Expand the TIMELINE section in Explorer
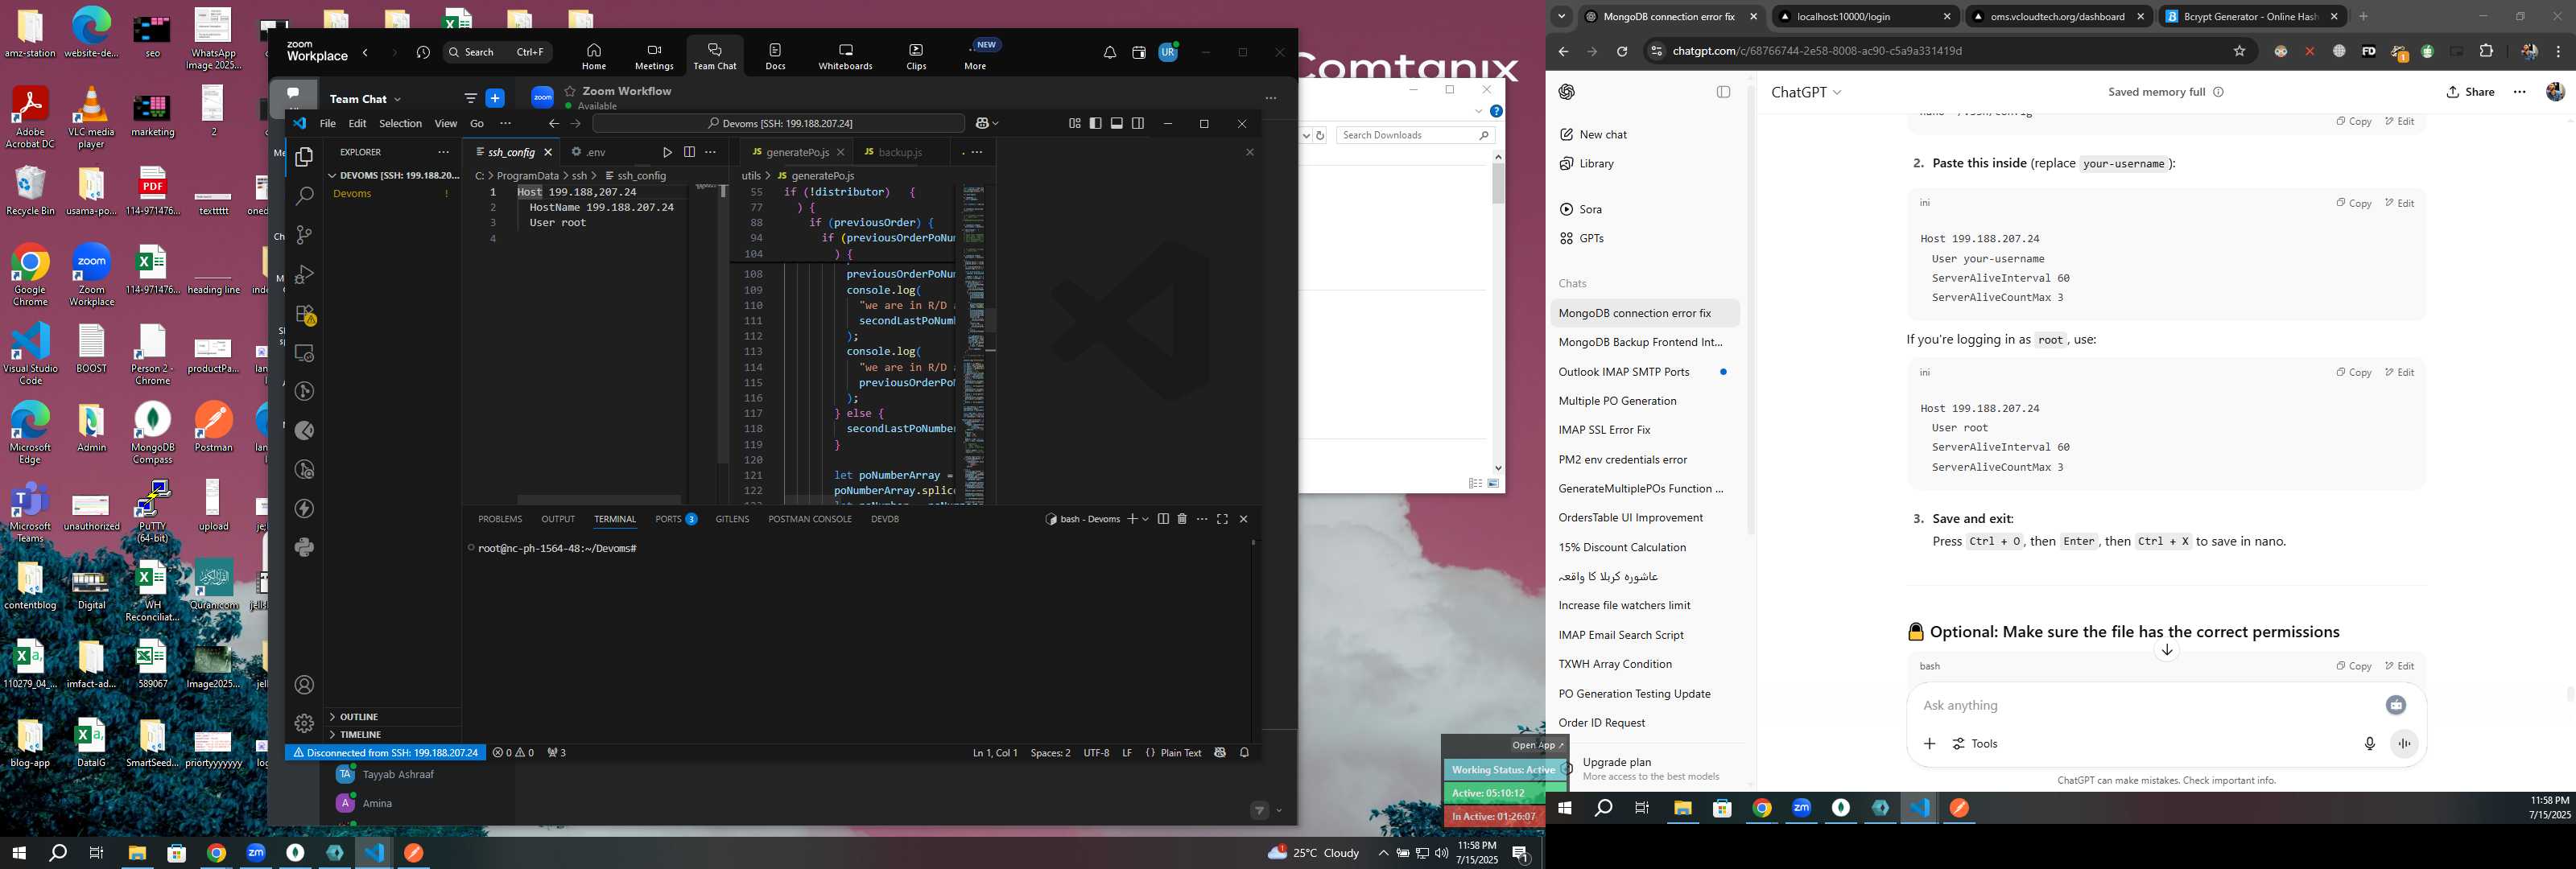 392,734
